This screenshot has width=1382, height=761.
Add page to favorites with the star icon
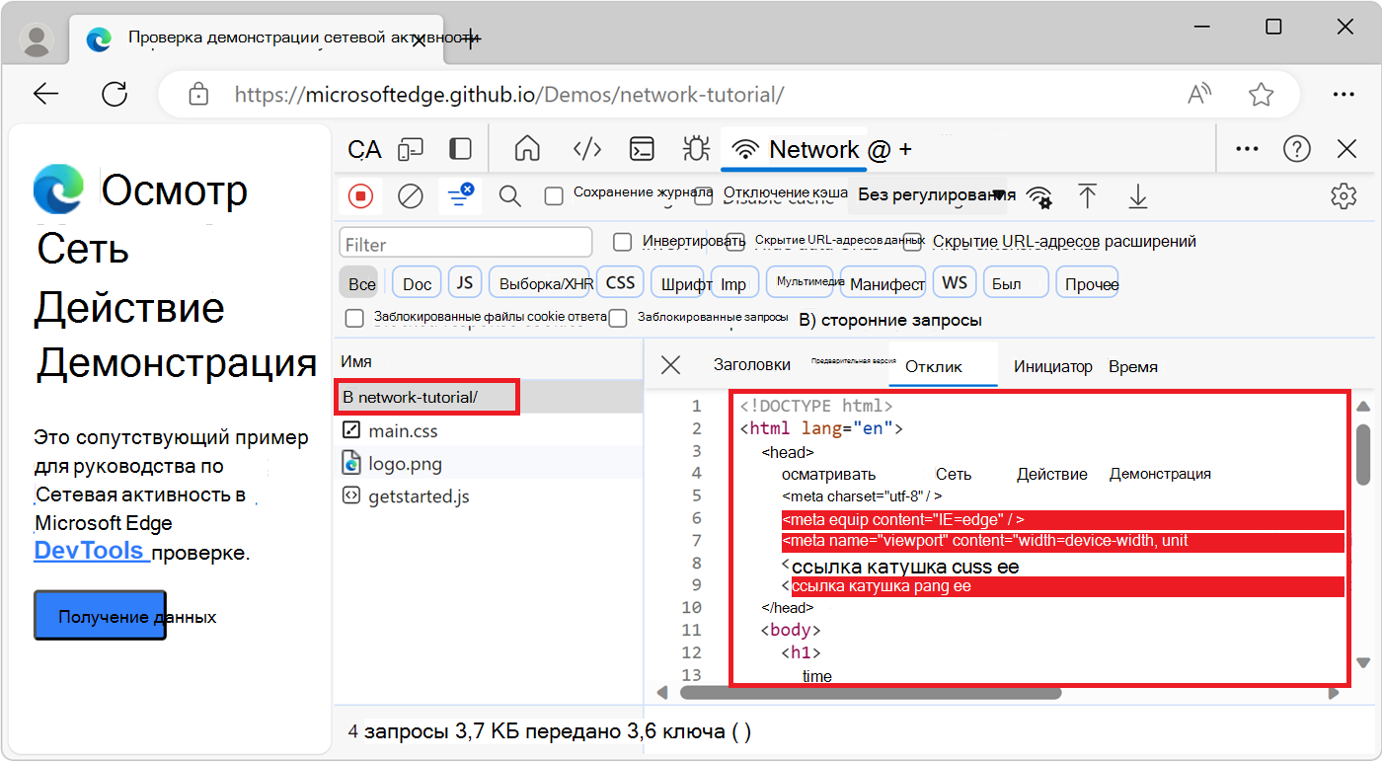1261,95
